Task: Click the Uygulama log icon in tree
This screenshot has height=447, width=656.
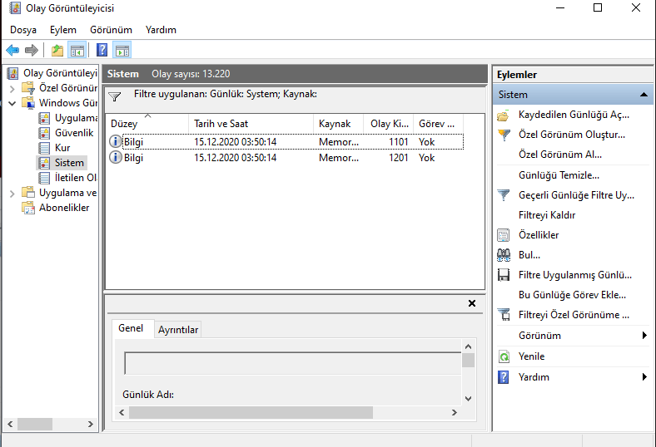Action: (x=44, y=119)
